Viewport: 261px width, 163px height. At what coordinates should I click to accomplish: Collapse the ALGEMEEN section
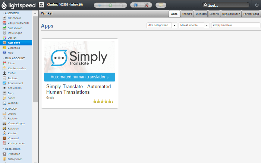[x=10, y=13]
